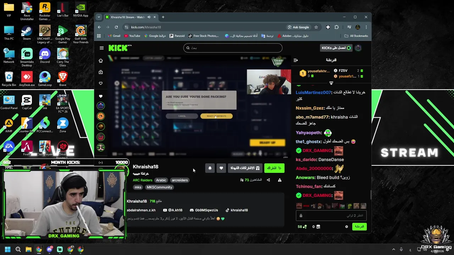
Task: Open a new Chrome tab
Action: [x=163, y=17]
